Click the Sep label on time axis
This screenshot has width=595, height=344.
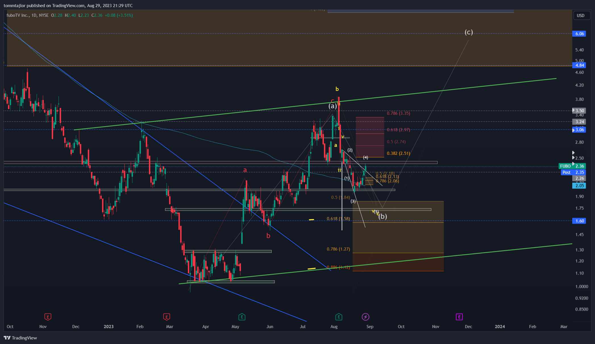pyautogui.click(x=370, y=327)
